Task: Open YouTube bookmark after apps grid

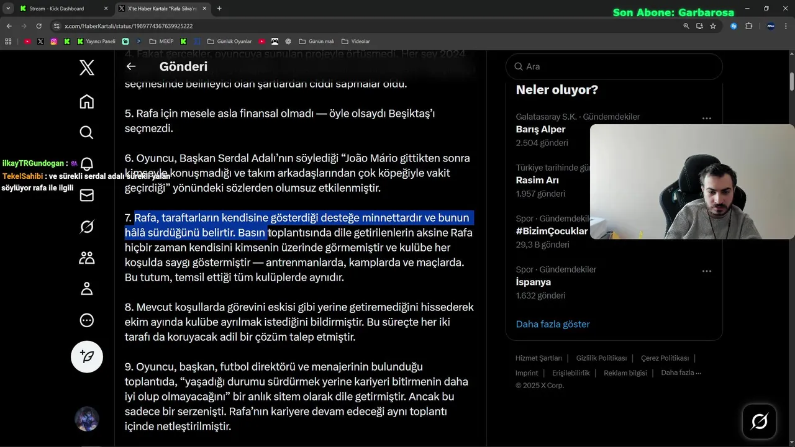Action: (27, 42)
